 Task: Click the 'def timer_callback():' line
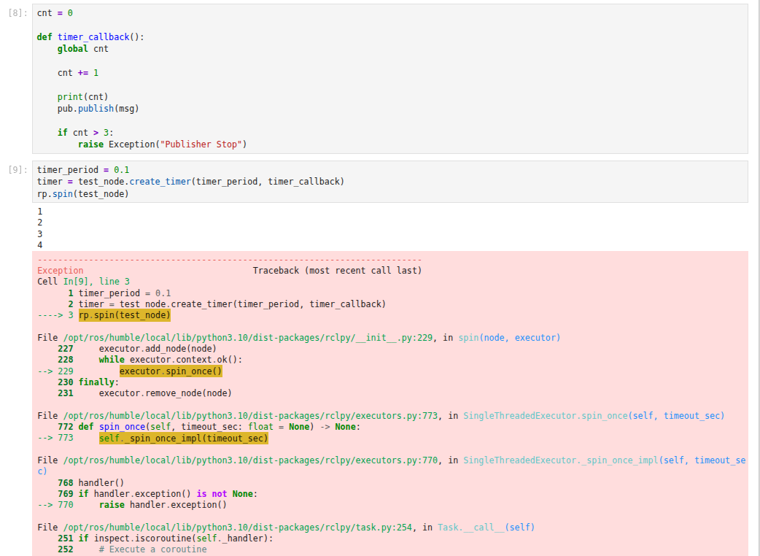(x=90, y=36)
